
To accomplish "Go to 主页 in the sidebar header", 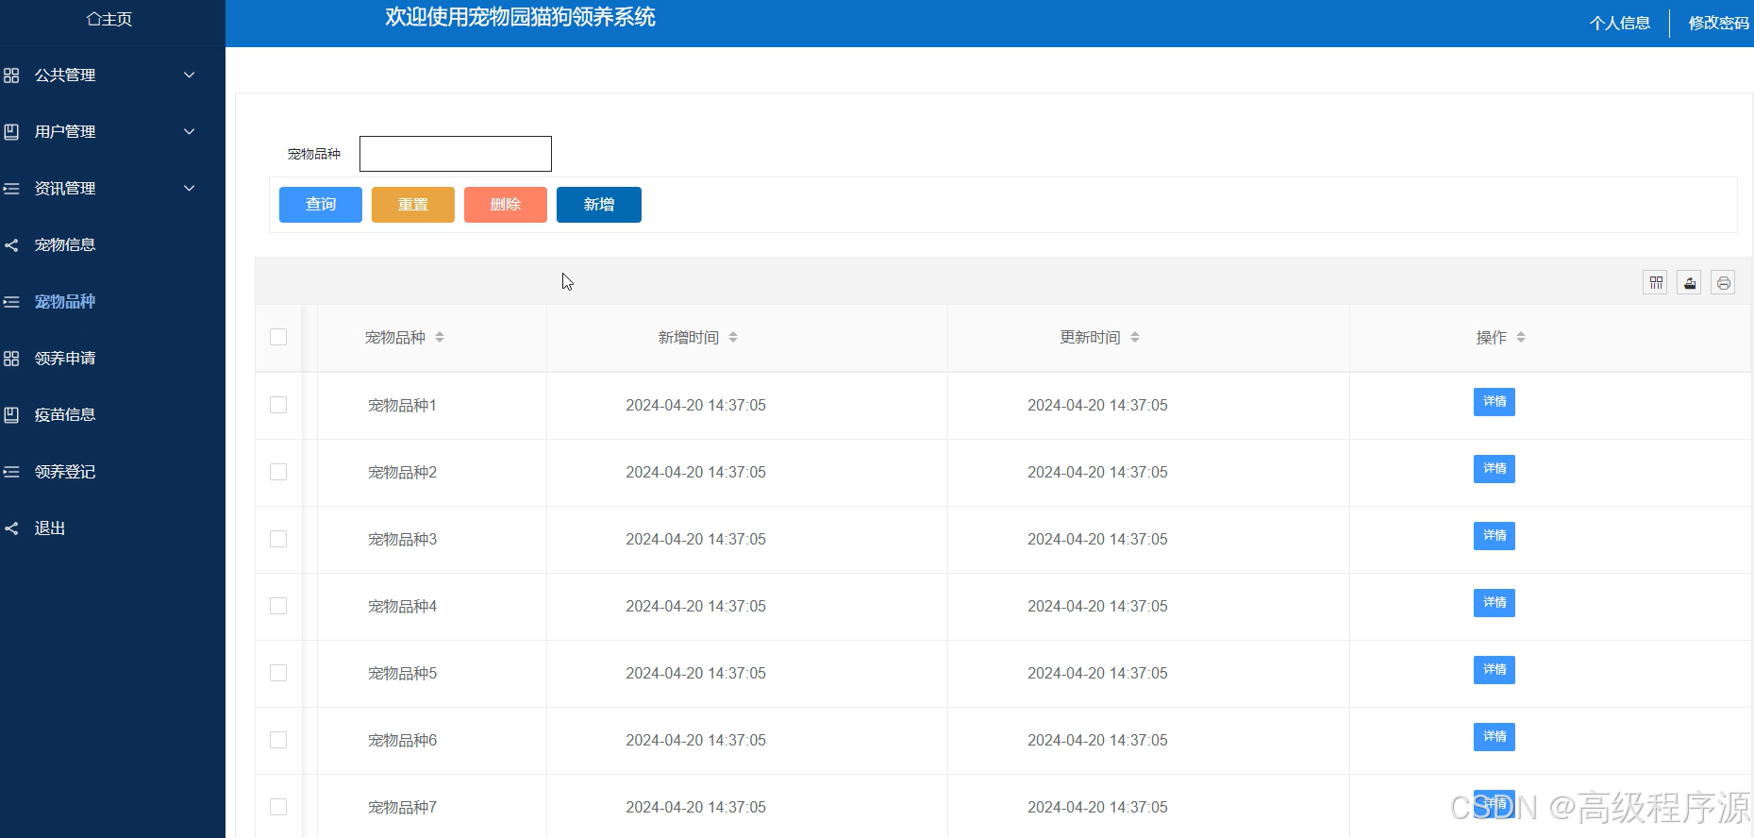I will coord(109,19).
